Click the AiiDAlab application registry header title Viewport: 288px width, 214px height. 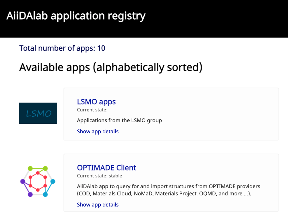(x=76, y=16)
